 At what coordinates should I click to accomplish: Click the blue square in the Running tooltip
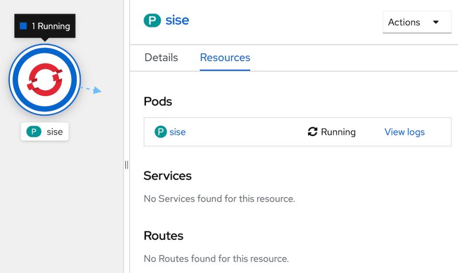pos(23,26)
